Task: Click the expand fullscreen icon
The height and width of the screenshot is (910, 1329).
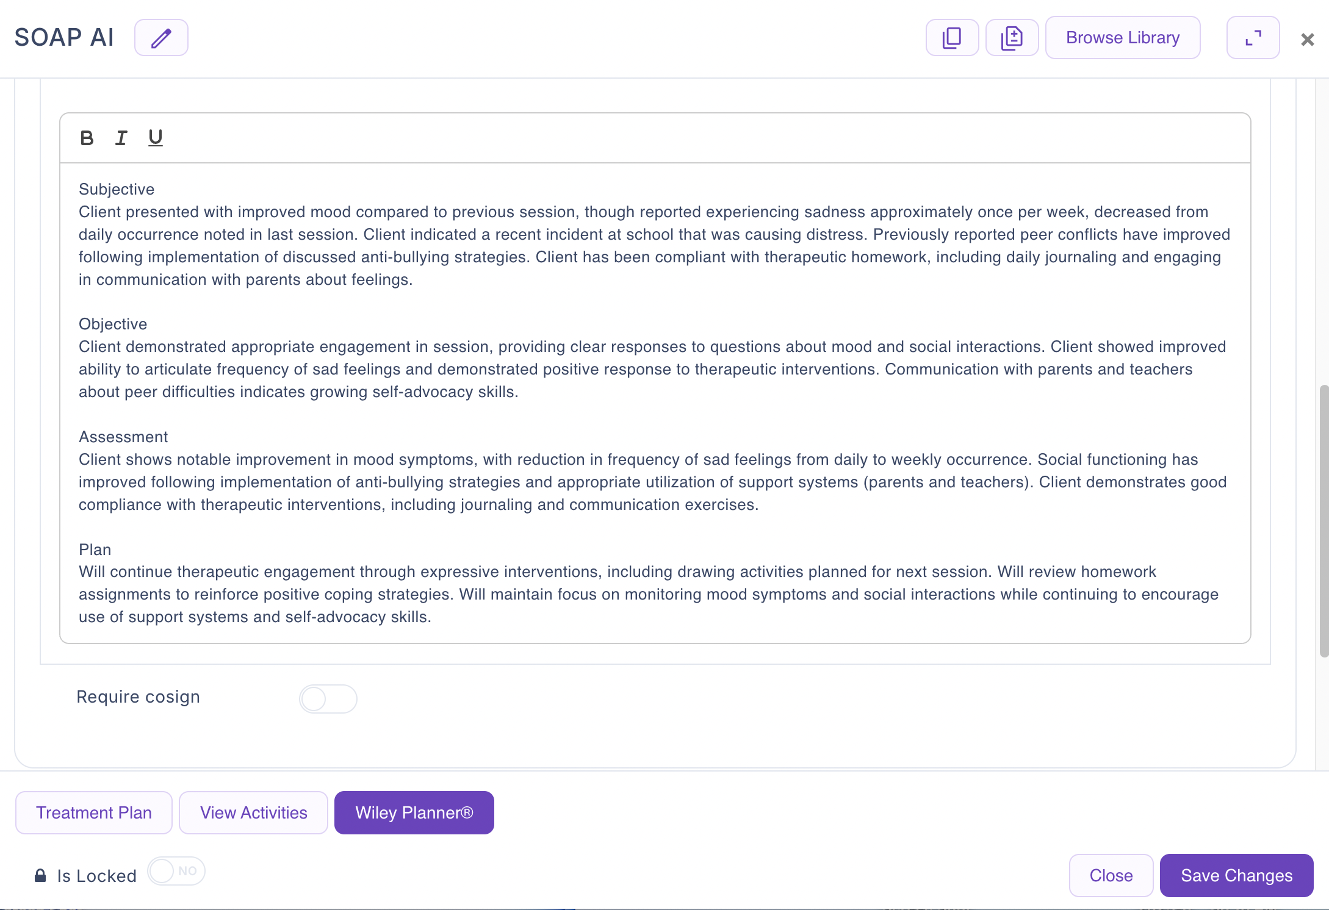Action: click(1253, 38)
